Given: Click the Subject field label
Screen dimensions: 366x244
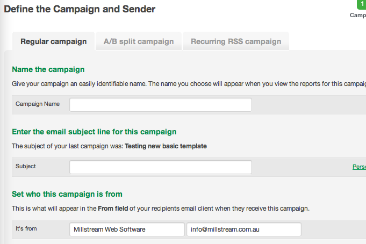Looking at the screenshot, I should (26, 166).
